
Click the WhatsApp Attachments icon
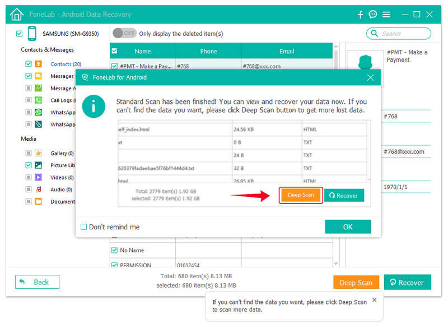38,124
